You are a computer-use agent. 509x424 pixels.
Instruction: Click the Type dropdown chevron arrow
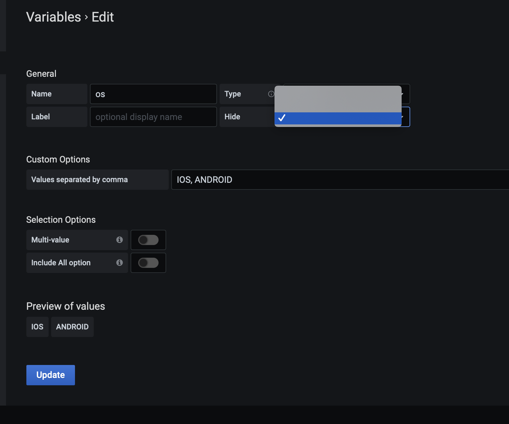(x=402, y=94)
